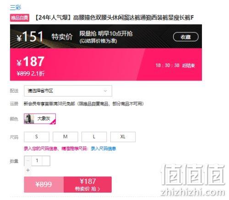This screenshot has width=229, height=200.
Task: Click the 收藏 favorite button
Action: (185, 37)
